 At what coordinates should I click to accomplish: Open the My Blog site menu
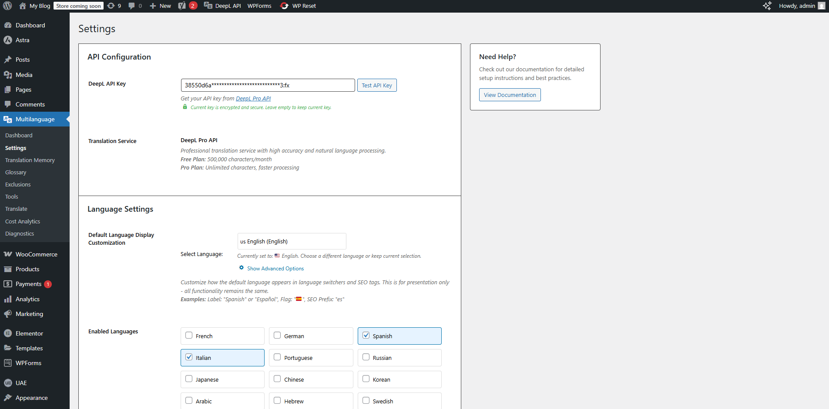pyautogui.click(x=35, y=6)
